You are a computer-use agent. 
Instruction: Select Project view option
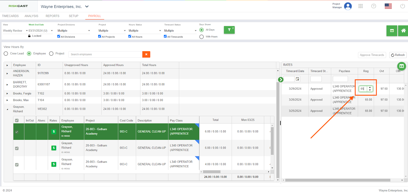51,53
